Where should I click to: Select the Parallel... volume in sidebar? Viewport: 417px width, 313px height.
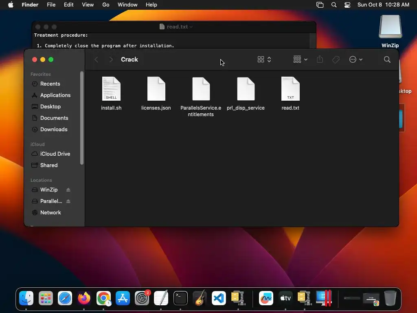51,201
